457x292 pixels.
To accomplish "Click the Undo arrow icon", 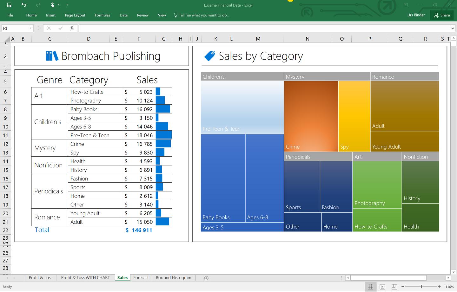I will (24, 5).
